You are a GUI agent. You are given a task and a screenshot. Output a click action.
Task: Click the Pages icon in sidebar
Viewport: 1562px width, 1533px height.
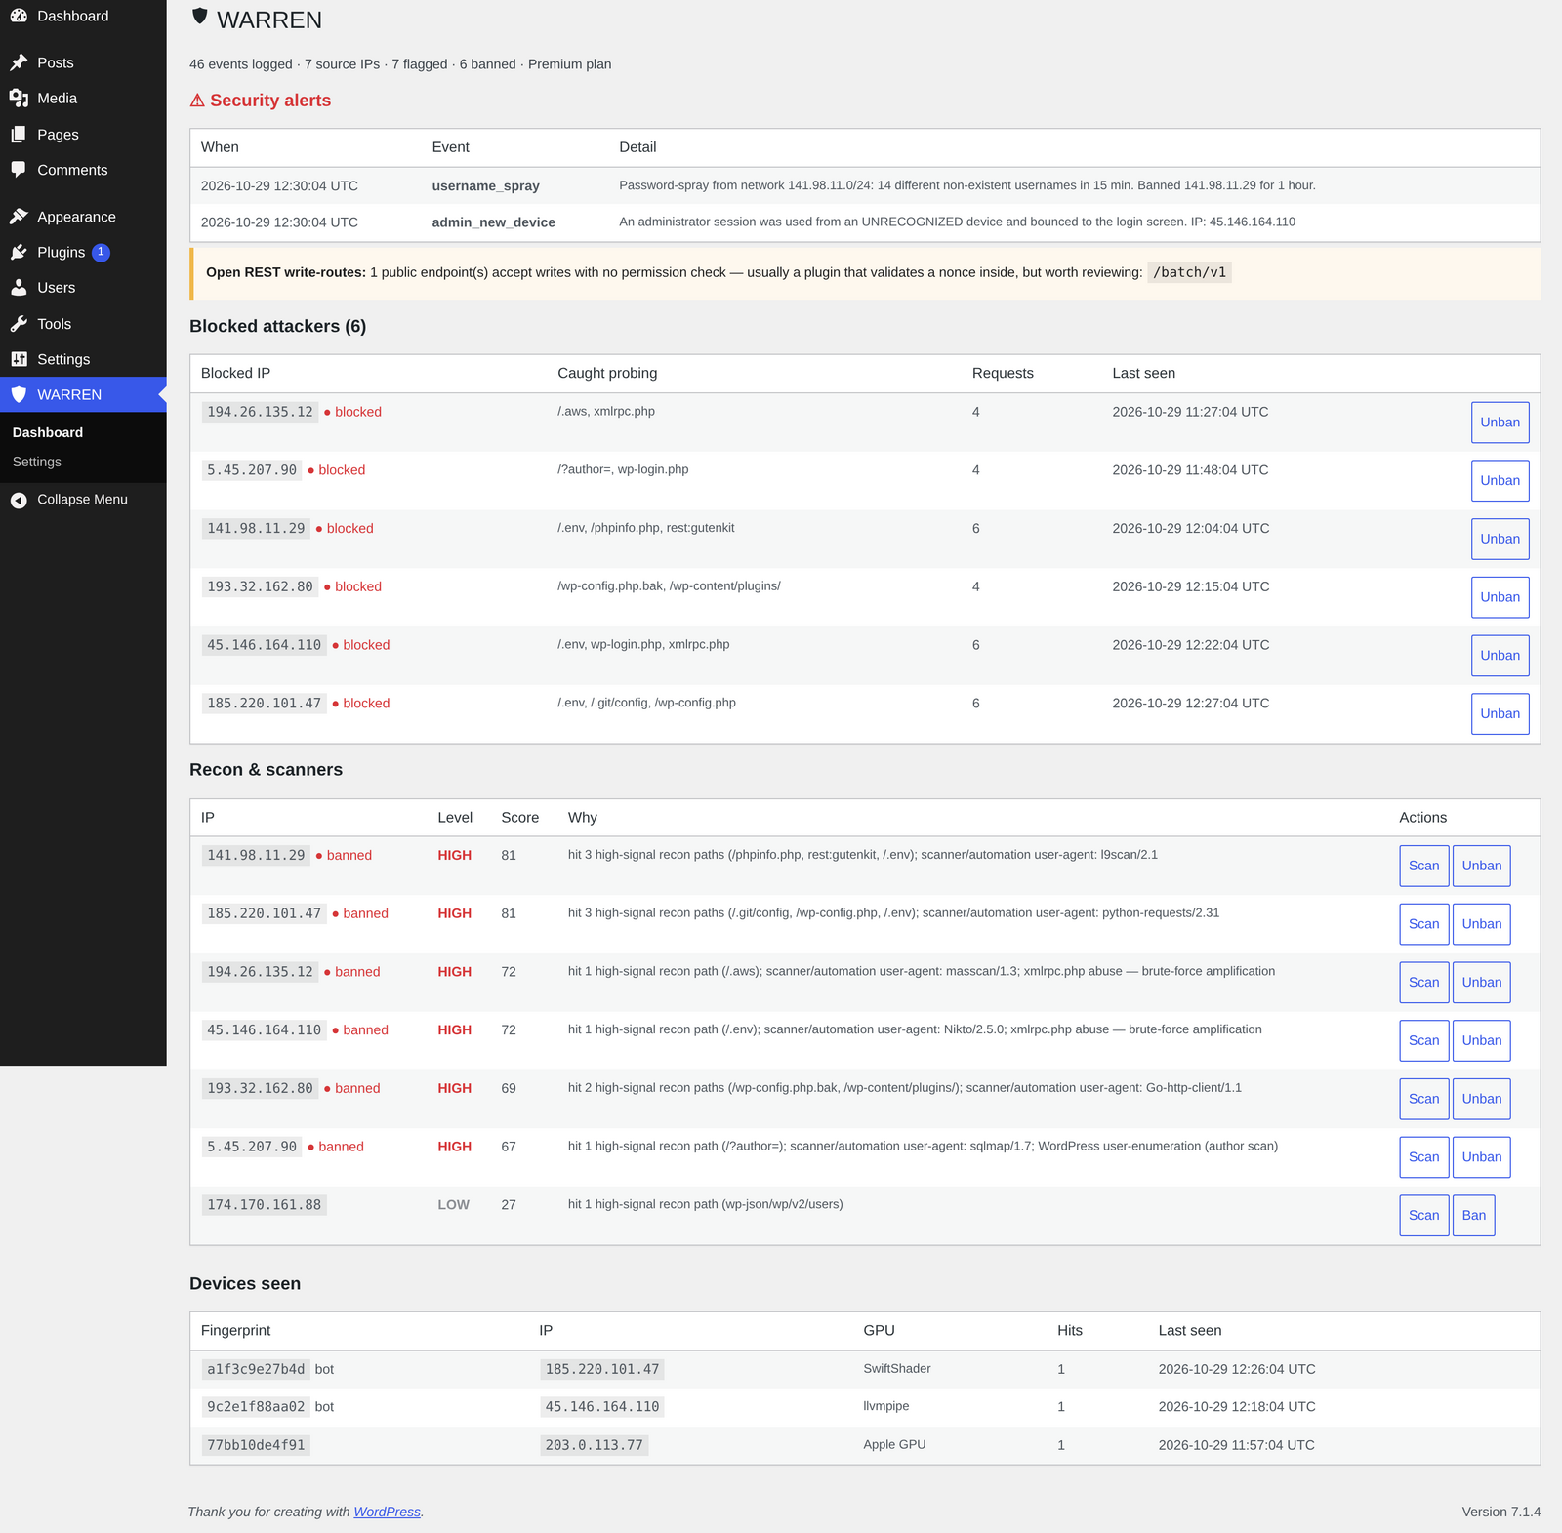coord(19,135)
